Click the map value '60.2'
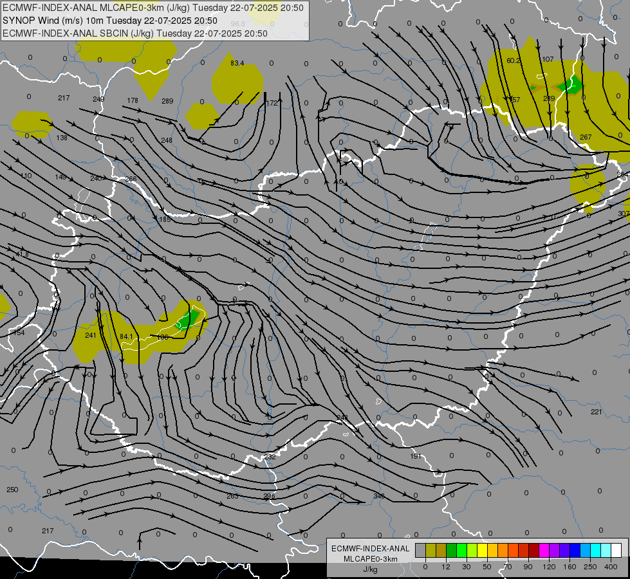Viewport: 630px width, 579px height. pyautogui.click(x=513, y=60)
